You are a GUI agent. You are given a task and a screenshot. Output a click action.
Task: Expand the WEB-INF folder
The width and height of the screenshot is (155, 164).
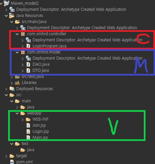click(x=23, y=120)
